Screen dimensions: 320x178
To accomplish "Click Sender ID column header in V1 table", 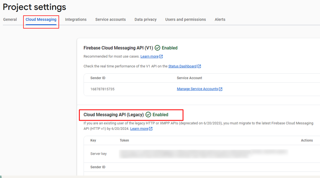I will (98, 78).
